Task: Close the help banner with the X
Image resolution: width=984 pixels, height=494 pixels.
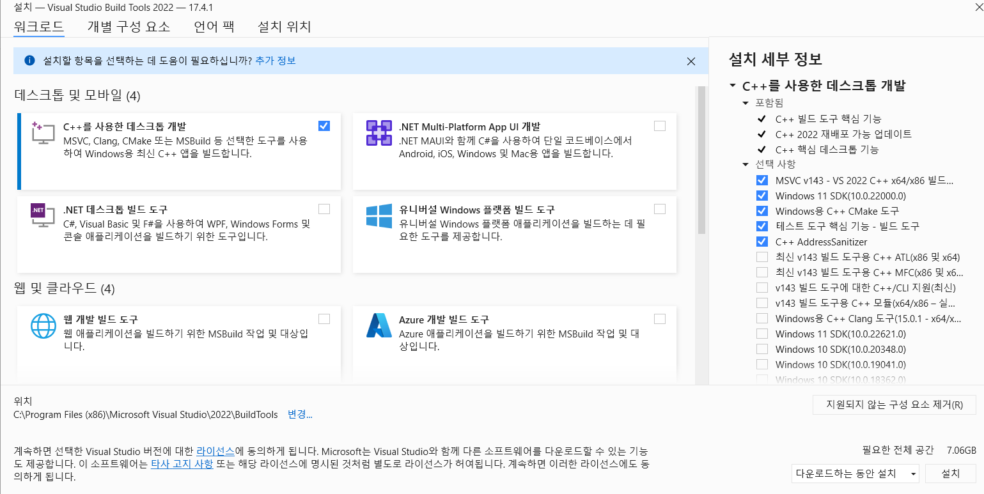Action: pos(691,61)
